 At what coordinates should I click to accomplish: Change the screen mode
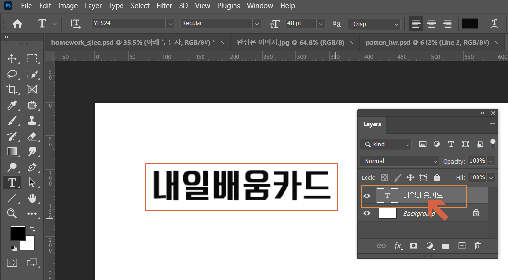click(x=32, y=262)
